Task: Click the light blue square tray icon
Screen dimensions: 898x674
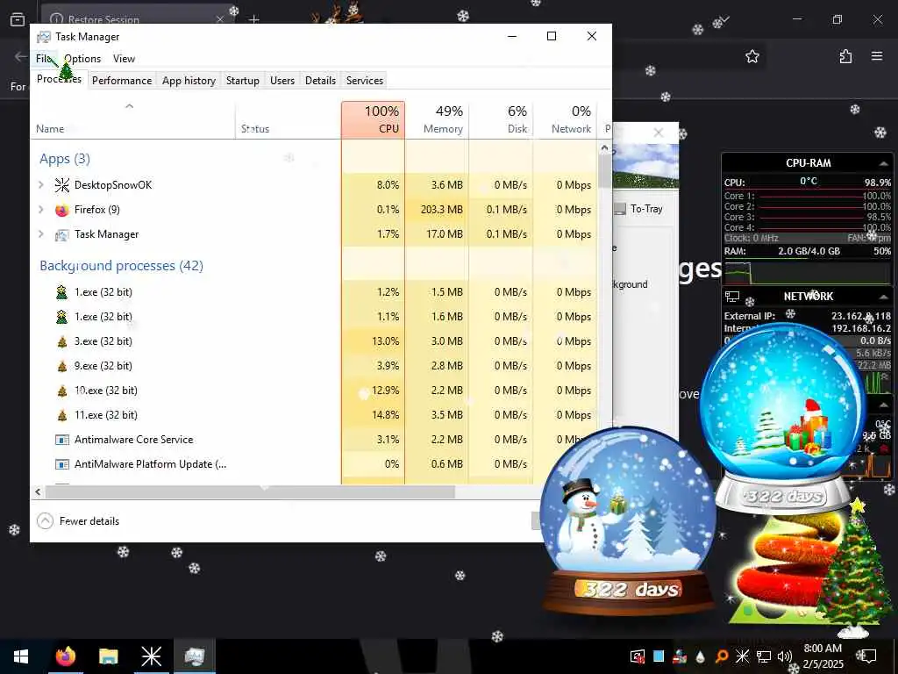Action: pyautogui.click(x=659, y=656)
